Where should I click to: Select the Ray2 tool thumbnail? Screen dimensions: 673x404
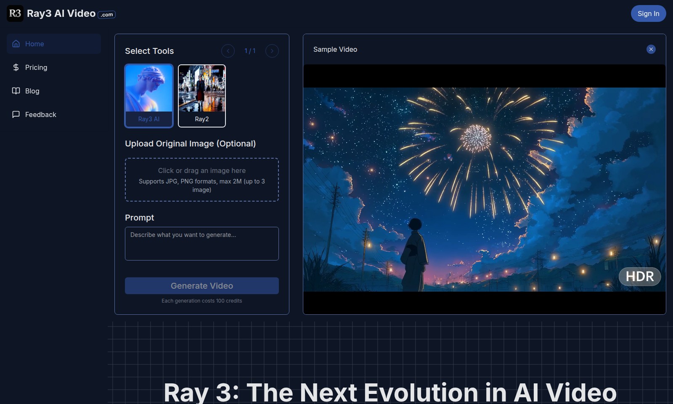click(202, 96)
